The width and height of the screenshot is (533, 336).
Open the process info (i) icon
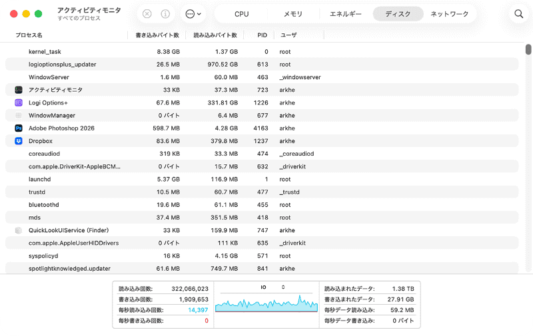point(165,14)
